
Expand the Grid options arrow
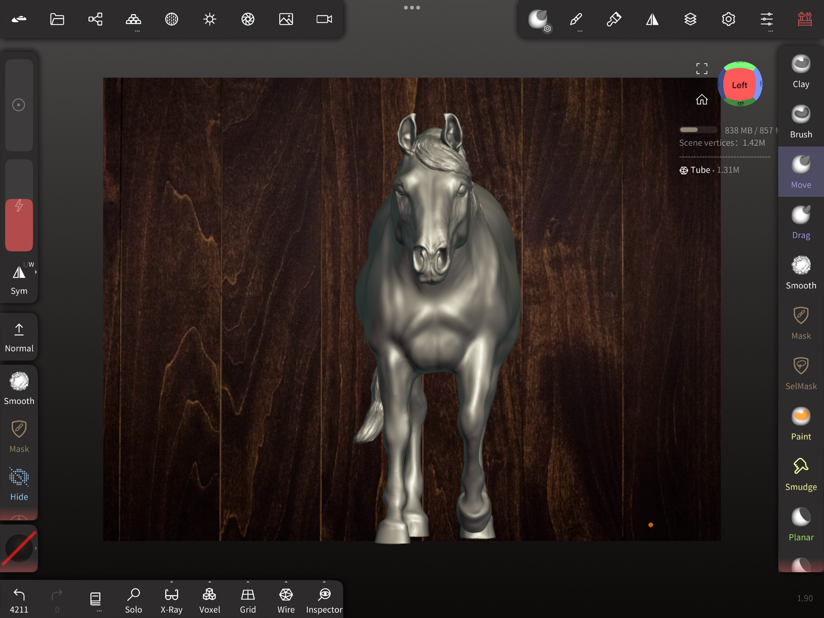(248, 582)
